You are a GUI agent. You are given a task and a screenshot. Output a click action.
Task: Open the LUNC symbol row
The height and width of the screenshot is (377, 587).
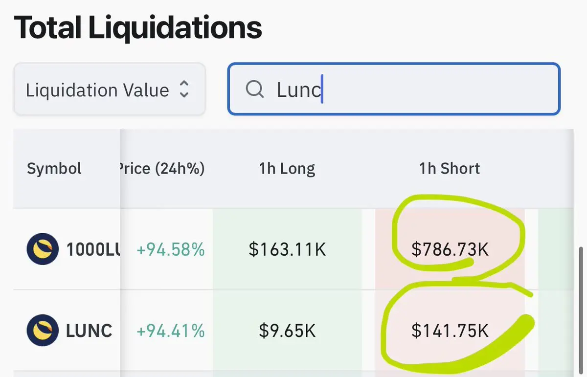[89, 331]
